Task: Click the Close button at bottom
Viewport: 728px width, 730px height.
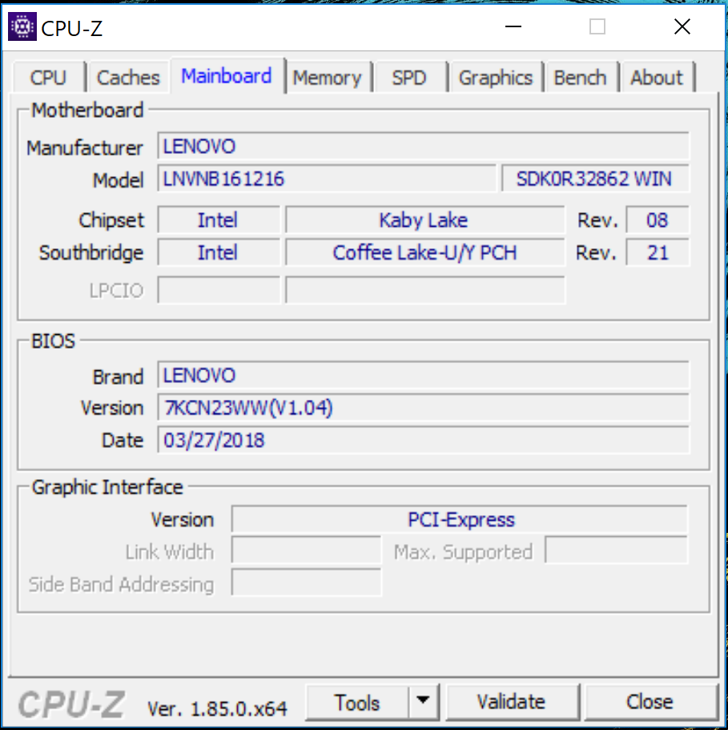Action: point(650,702)
